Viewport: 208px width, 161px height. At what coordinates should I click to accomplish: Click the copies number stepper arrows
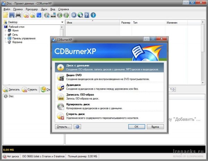174,89
